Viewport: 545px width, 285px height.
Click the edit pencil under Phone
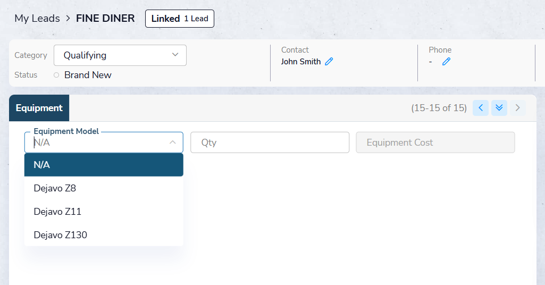pyautogui.click(x=446, y=62)
